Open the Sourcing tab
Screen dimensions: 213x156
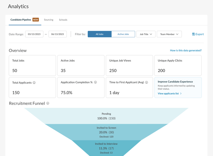(49, 20)
